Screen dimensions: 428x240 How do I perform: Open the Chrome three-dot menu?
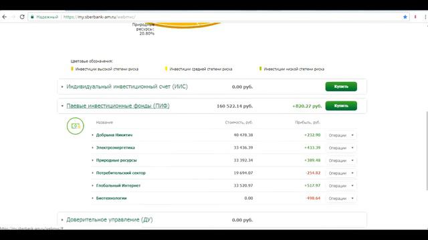(x=425, y=17)
